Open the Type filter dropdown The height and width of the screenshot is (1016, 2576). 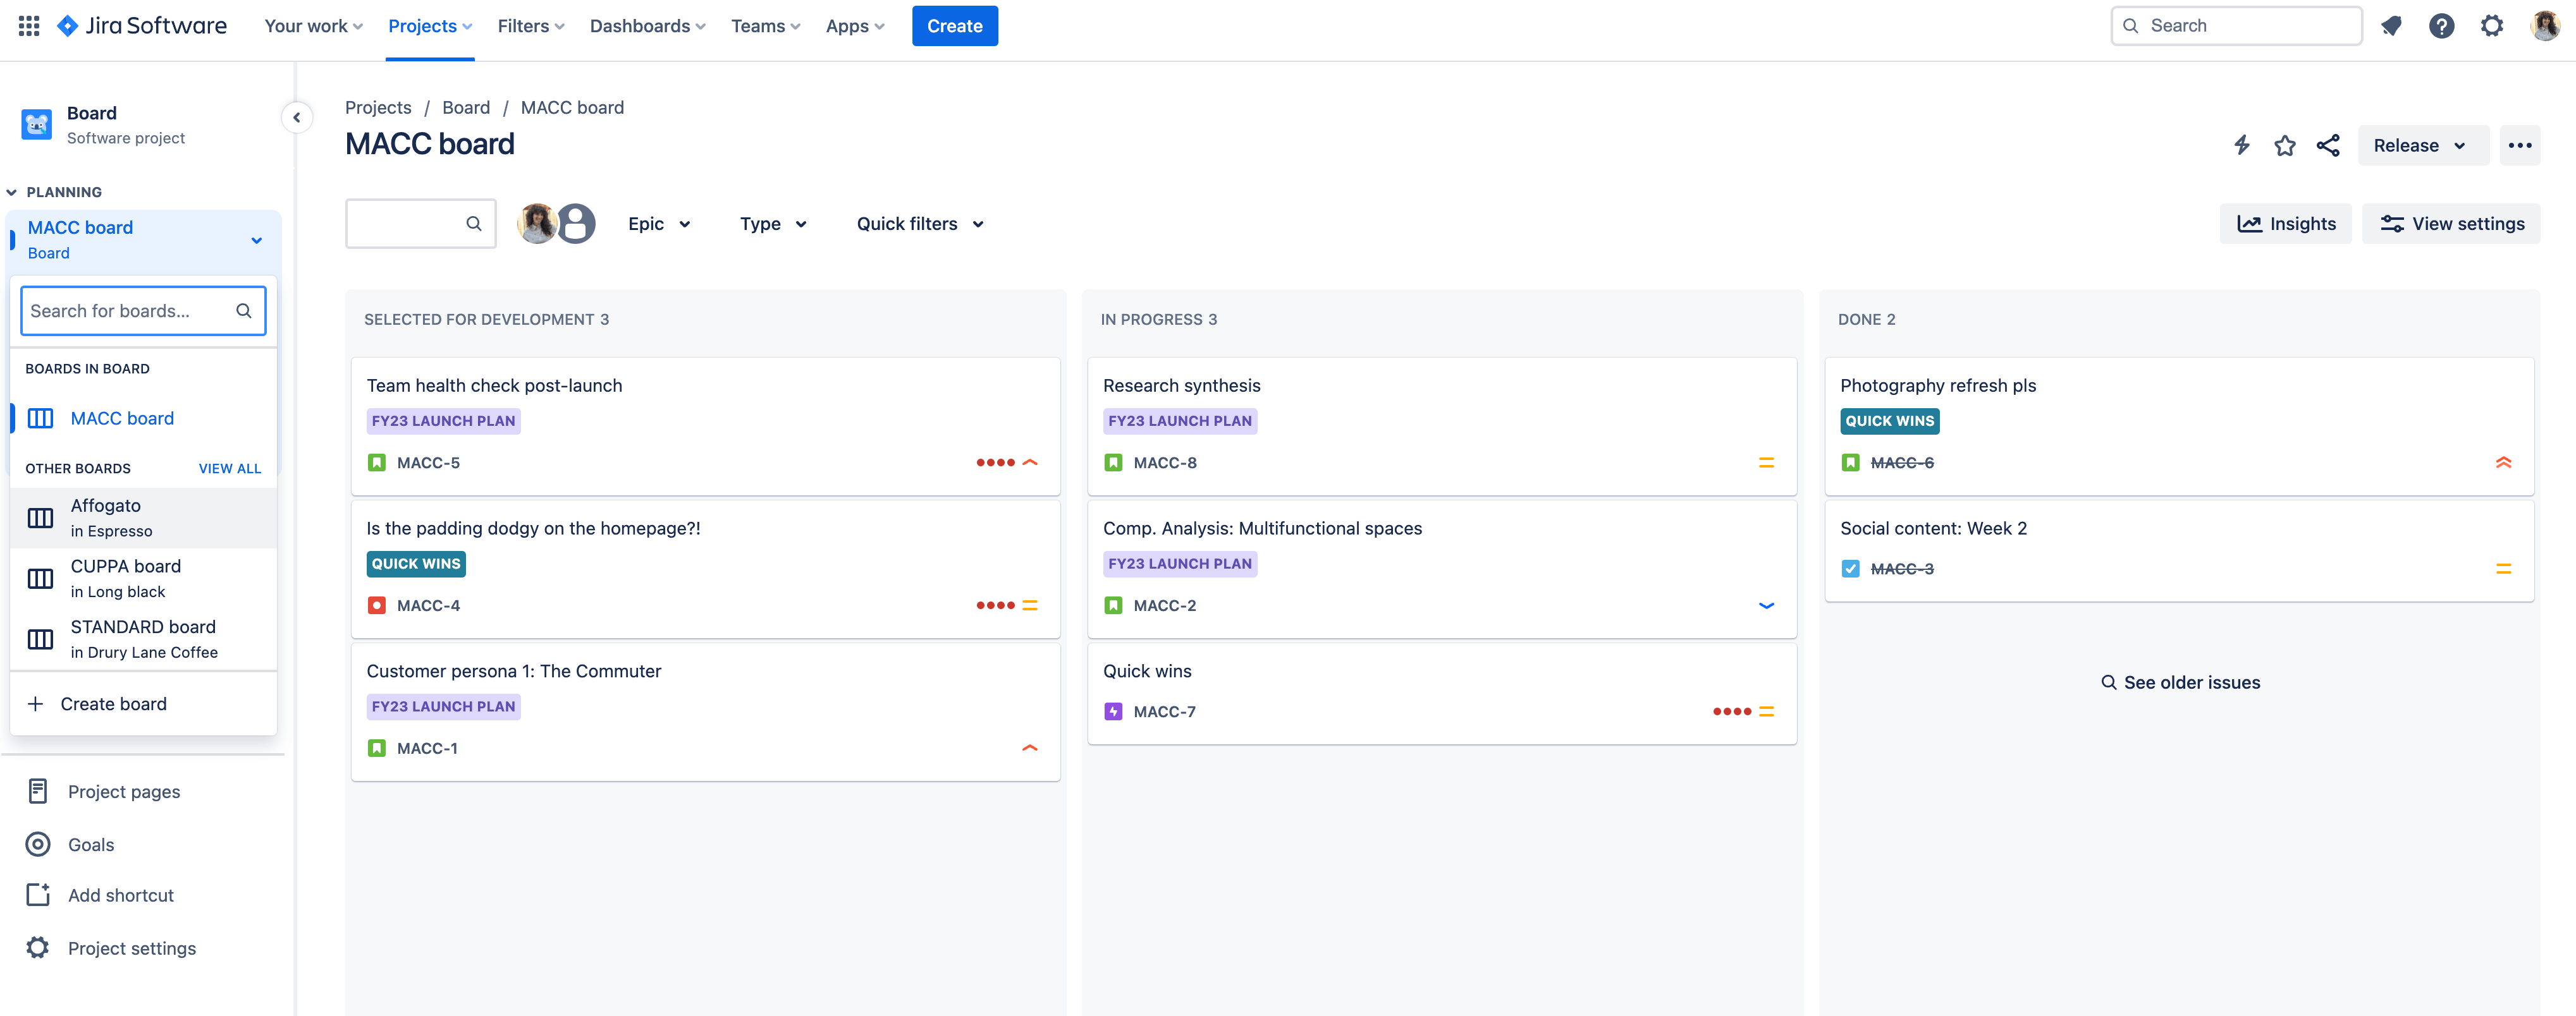tap(774, 222)
